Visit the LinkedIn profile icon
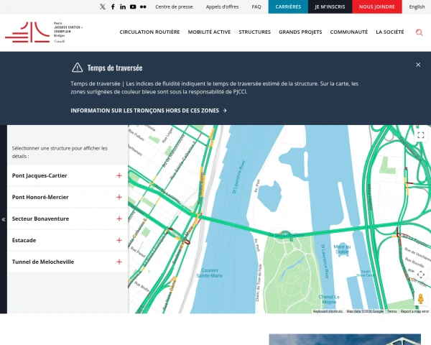 coord(123,6)
